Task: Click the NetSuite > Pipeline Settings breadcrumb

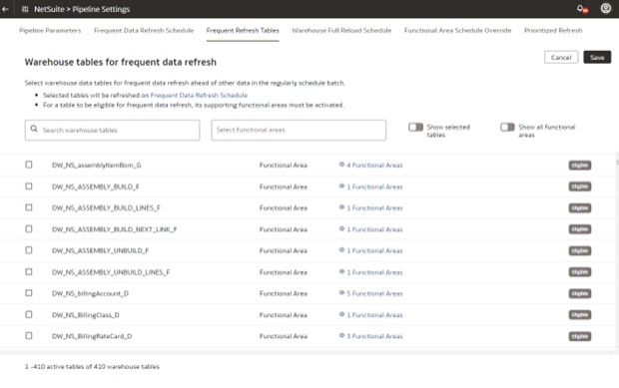Action: 82,9
